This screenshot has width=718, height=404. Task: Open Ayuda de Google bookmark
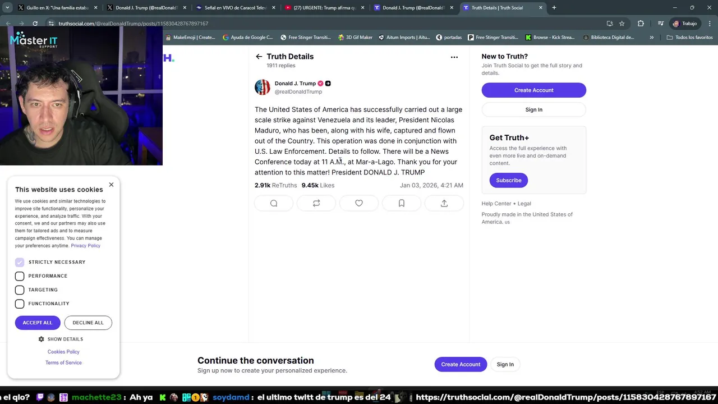247,38
